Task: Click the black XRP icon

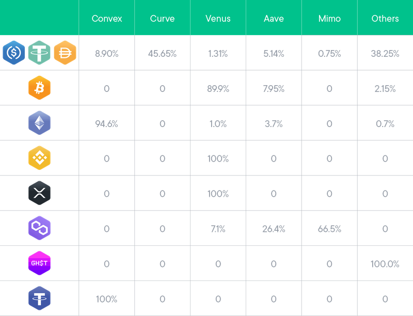Action: (x=40, y=193)
